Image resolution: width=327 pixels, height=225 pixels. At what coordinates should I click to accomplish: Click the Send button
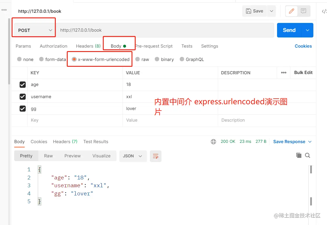(x=289, y=30)
